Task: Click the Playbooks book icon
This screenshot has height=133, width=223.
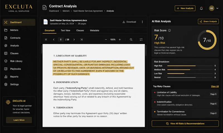Action: (x=6, y=69)
